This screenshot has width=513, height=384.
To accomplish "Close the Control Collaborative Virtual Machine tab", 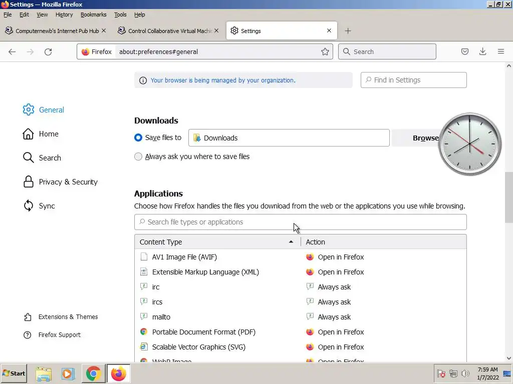I will click(x=216, y=30).
